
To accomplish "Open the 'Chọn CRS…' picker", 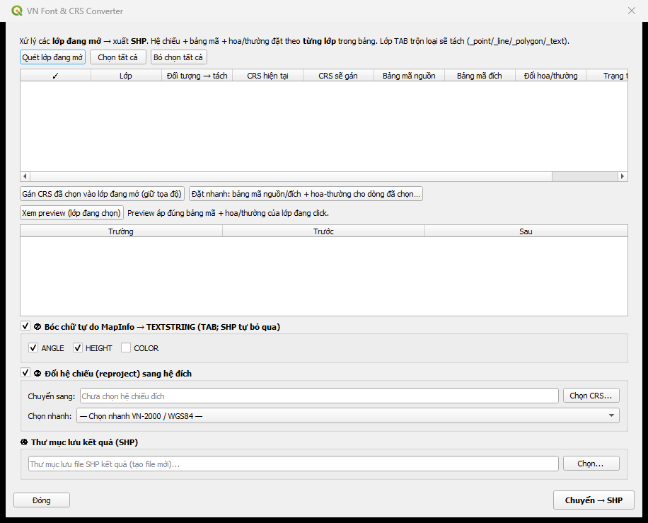I will 591,396.
